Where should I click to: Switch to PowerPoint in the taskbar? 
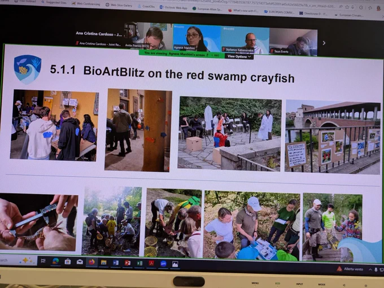128,263
